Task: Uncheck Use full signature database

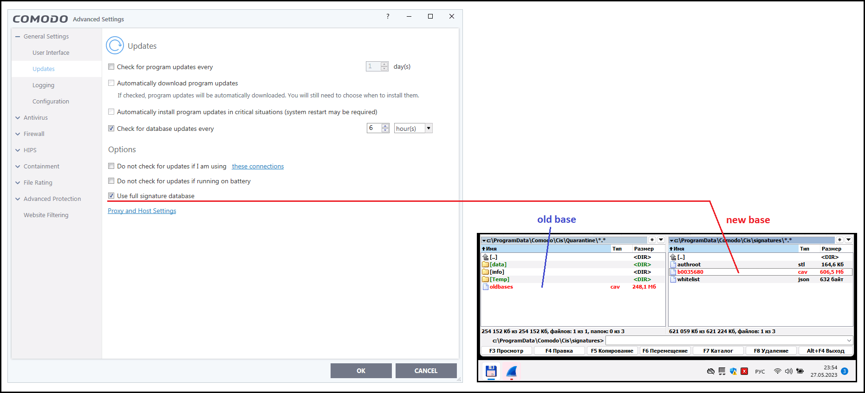Action: 111,196
